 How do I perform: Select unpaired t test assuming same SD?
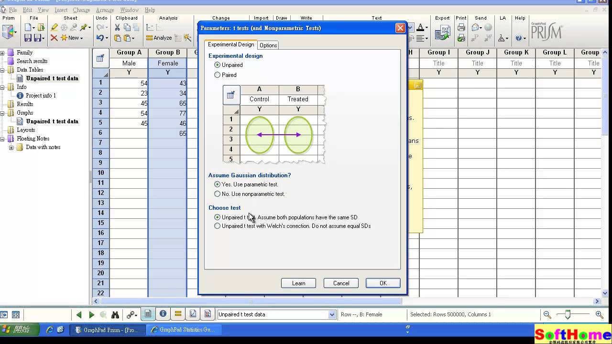tap(218, 217)
